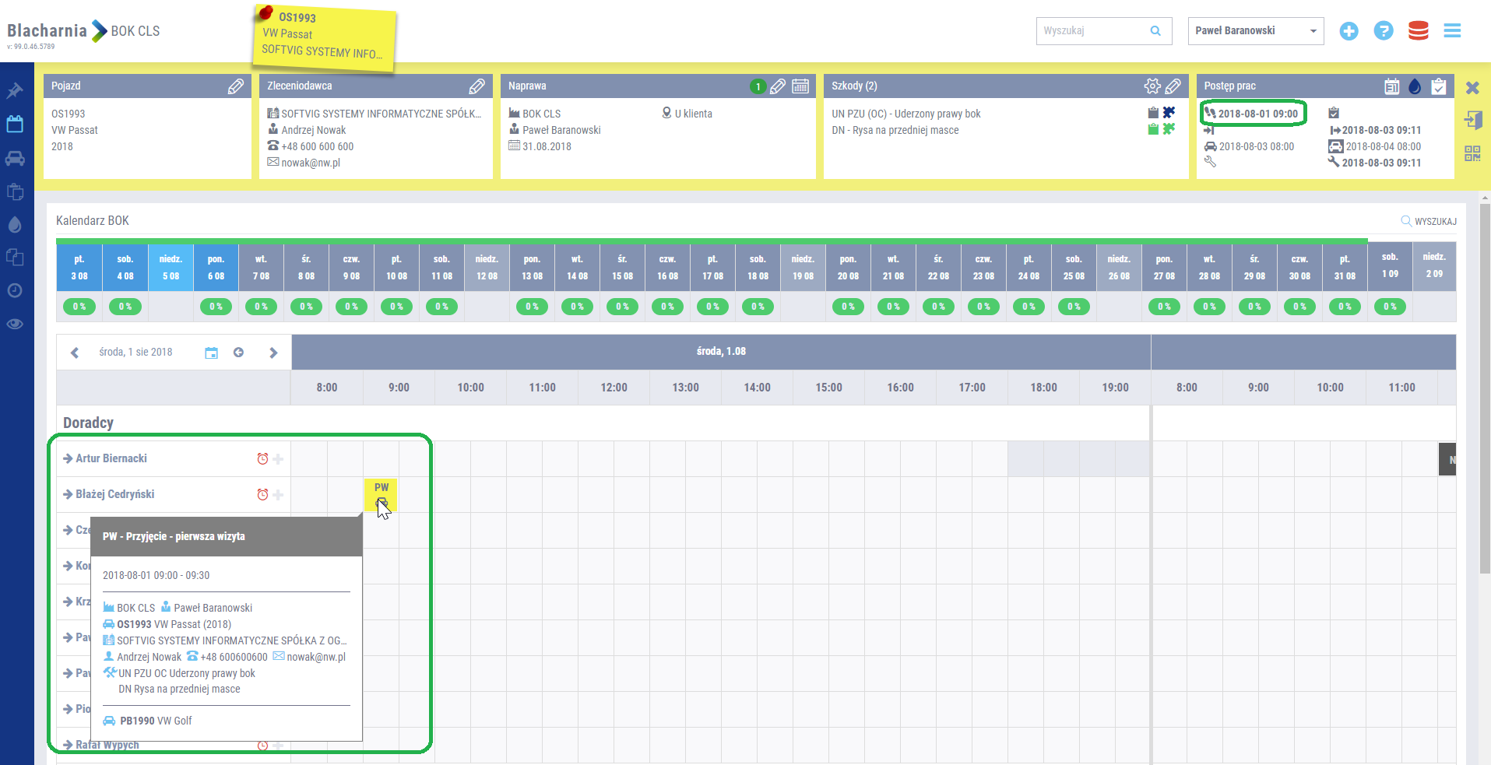
Task: Click the blue plus add icon in header
Action: pos(1349,31)
